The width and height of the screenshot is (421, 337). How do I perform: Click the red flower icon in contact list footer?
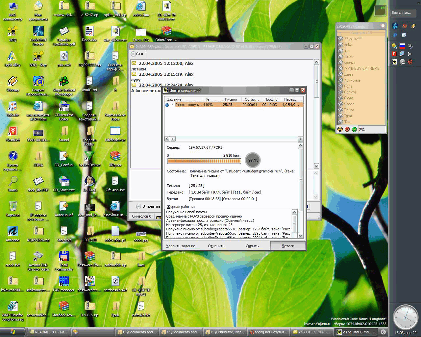tap(347, 130)
